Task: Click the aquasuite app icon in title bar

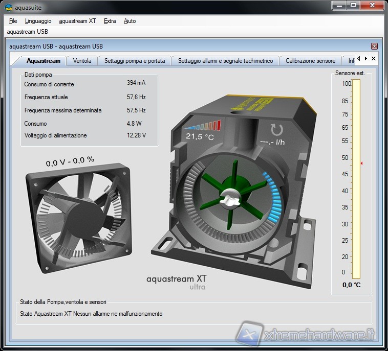Action: tap(8, 7)
